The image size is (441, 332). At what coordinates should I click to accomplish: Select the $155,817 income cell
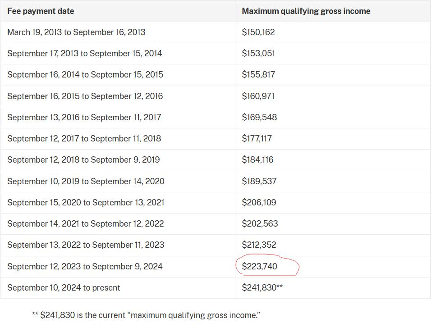tap(258, 75)
